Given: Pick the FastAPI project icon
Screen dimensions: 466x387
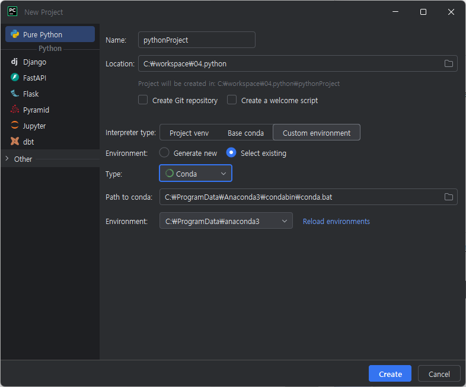Looking at the screenshot, I should coord(15,78).
